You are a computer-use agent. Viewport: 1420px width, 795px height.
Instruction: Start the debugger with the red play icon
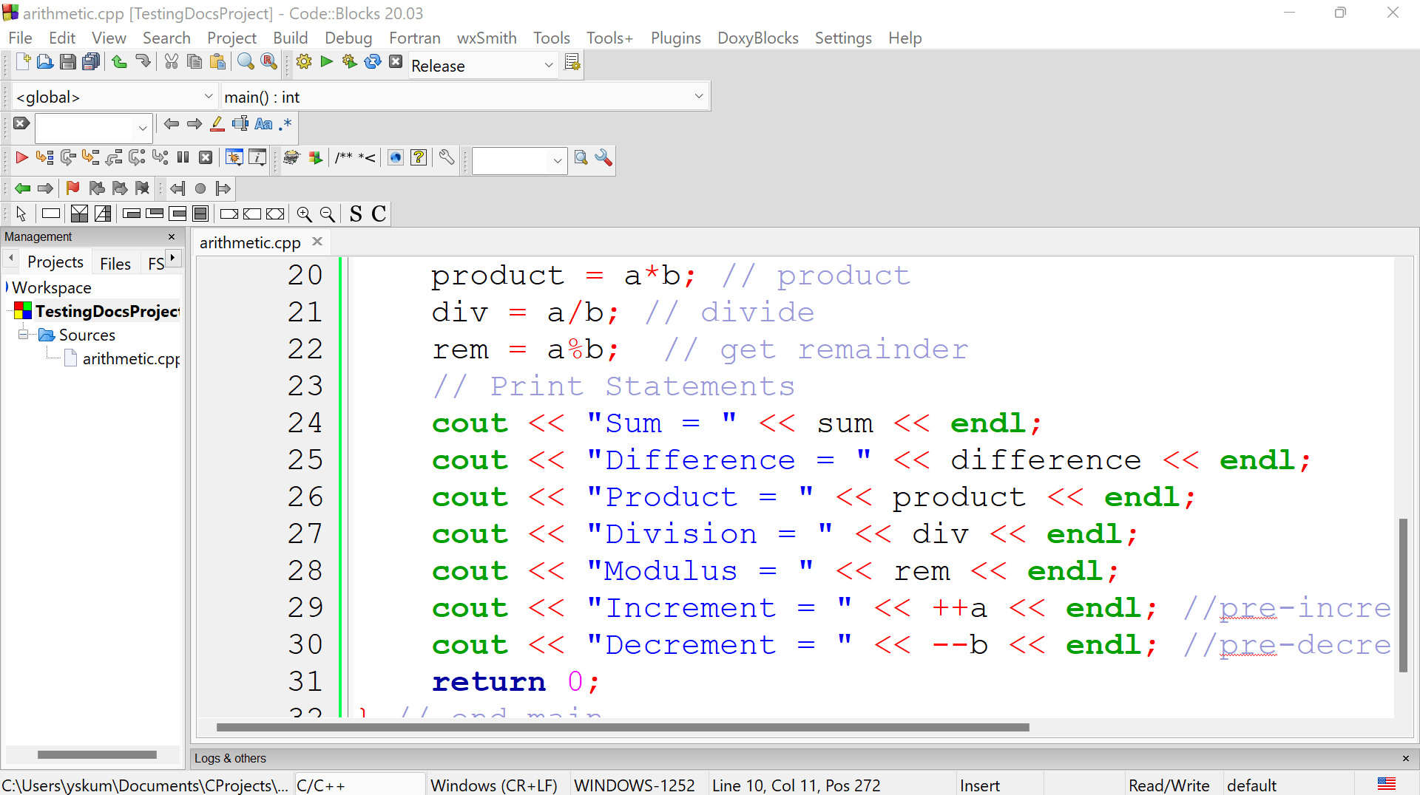(21, 157)
